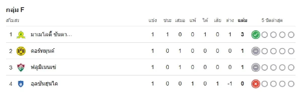Click the แข่ง matches played column header
This screenshot has width=302, height=99.
click(x=153, y=20)
